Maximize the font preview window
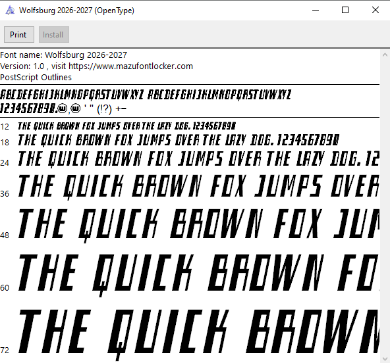390x363 pixels. (345, 10)
